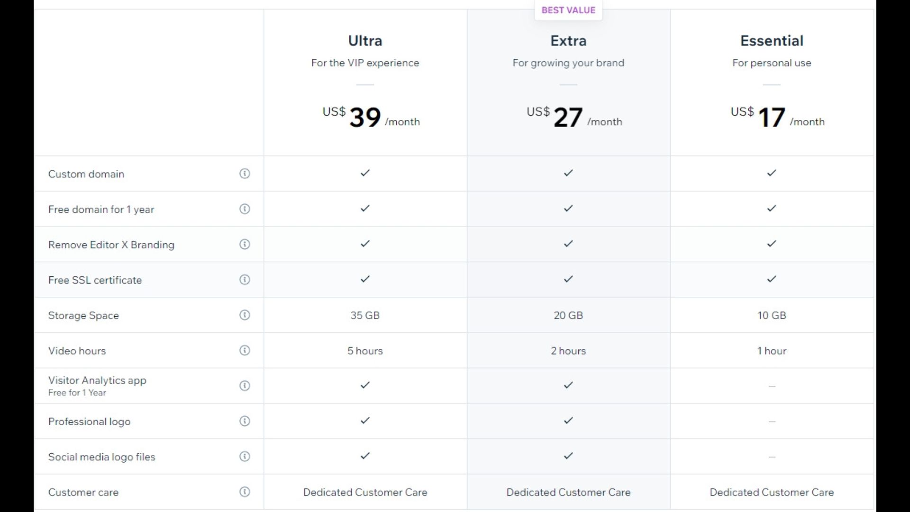The width and height of the screenshot is (910, 512).
Task: Click the 35 GB storage value
Action: click(365, 315)
